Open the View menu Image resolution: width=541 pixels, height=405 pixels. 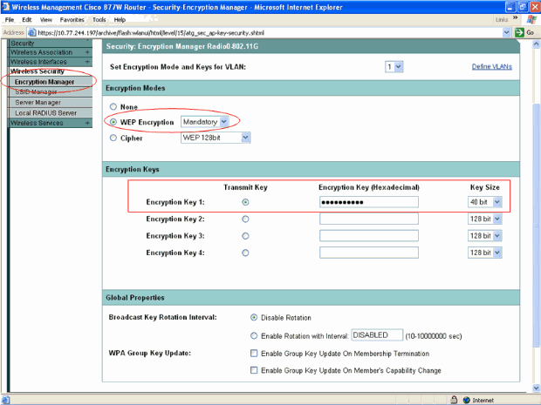click(x=46, y=20)
